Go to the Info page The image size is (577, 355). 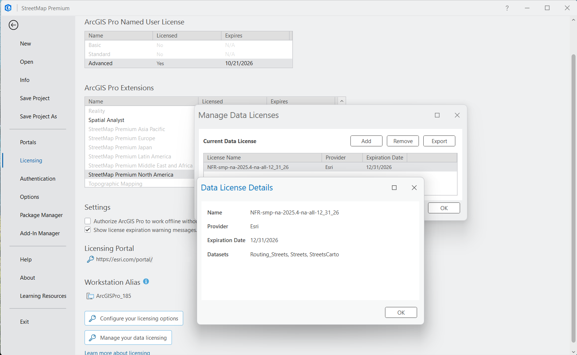25,80
